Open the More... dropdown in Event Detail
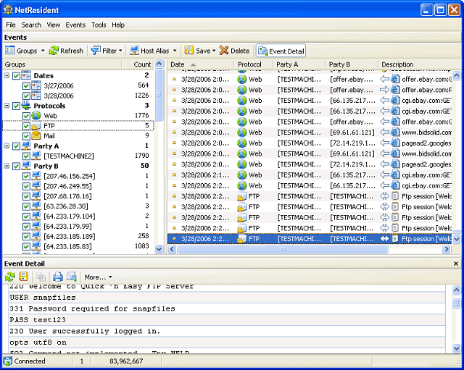Image resolution: width=464 pixels, height=370 pixels. click(98, 277)
